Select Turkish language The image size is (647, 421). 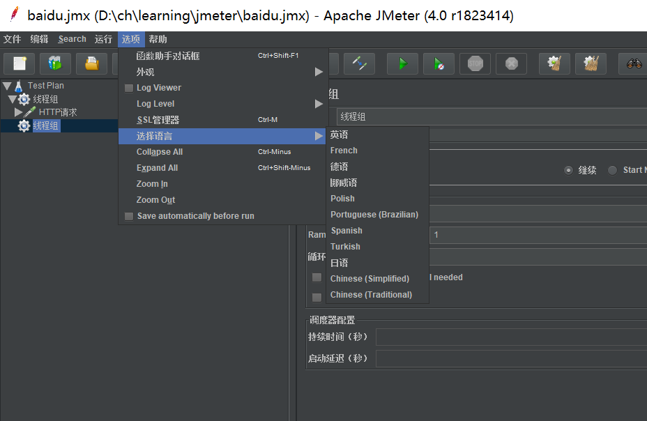(x=378, y=247)
